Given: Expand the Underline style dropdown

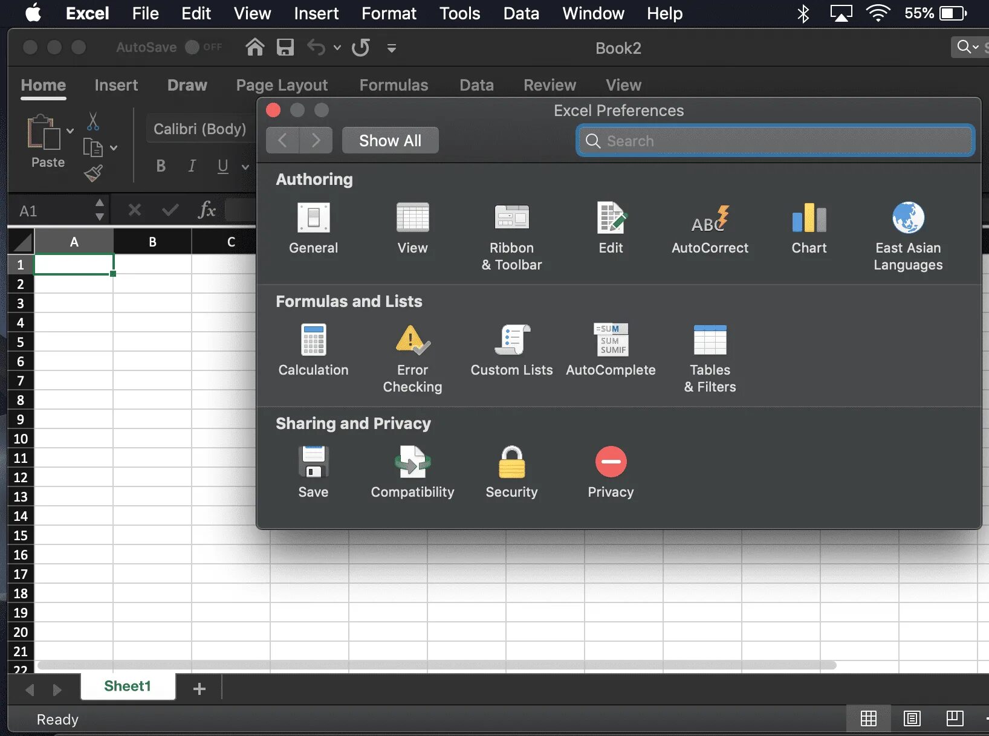Looking at the screenshot, I should 245,167.
